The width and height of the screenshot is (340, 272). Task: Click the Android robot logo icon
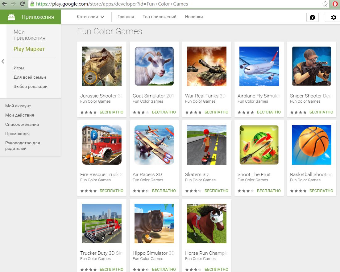[x=11, y=17]
